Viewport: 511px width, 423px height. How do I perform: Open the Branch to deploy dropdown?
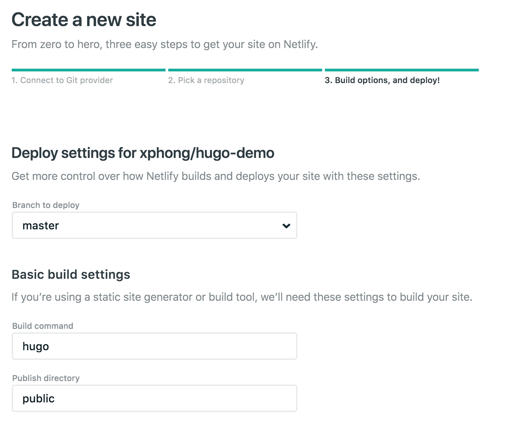point(154,226)
